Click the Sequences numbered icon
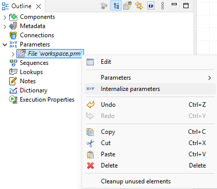Image resolution: width=217 pixels, height=189 pixels. point(13,63)
